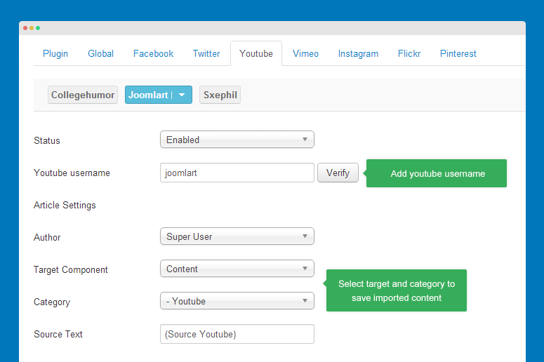Click the 'Select target and category' tooltip
This screenshot has width=544, height=362.
396,290
